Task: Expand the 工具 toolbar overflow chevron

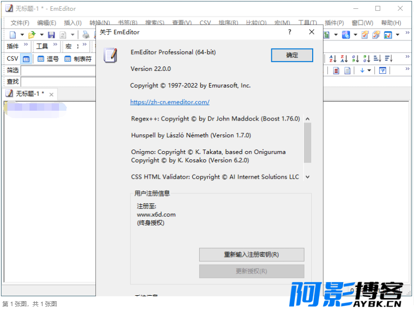Action: pyautogui.click(x=55, y=44)
